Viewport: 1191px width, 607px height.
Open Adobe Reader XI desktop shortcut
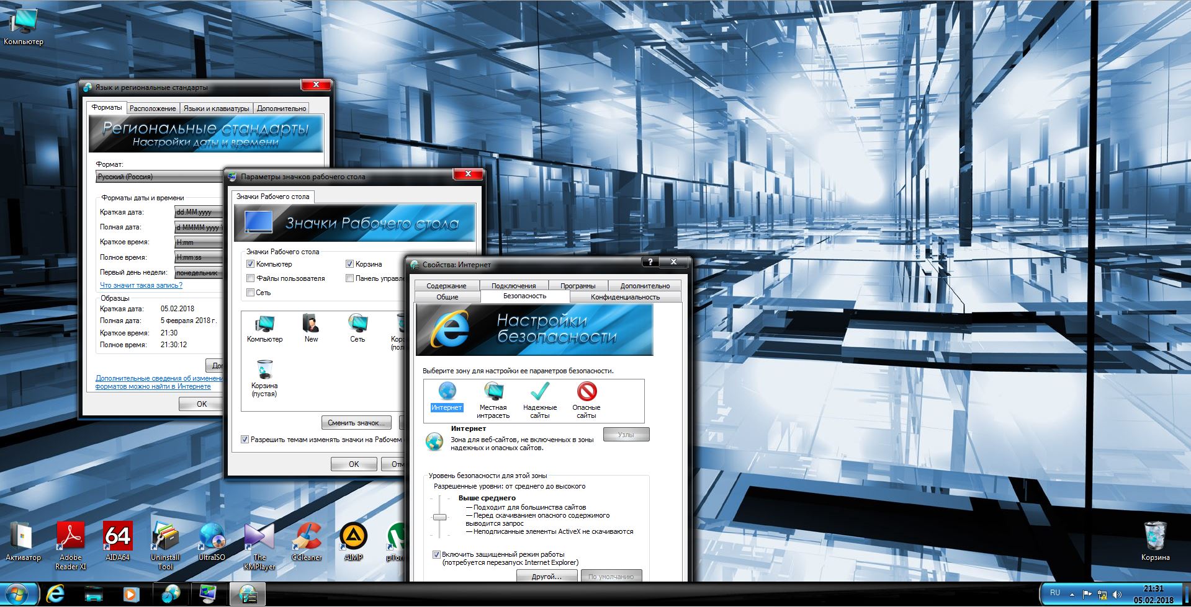tap(71, 545)
